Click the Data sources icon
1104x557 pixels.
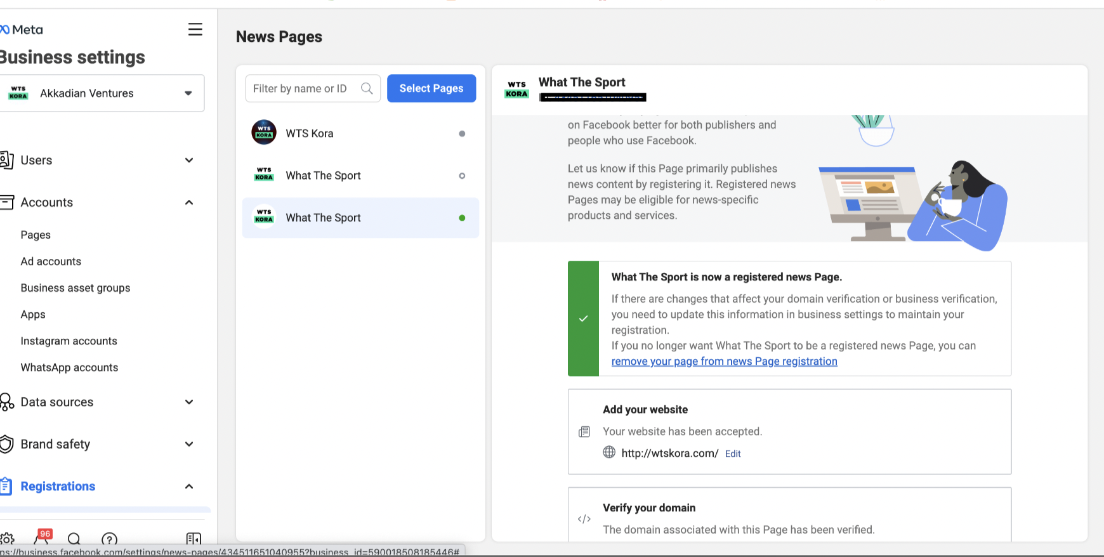click(x=6, y=402)
